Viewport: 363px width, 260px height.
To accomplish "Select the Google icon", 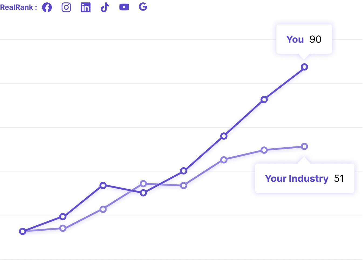I will pyautogui.click(x=143, y=7).
